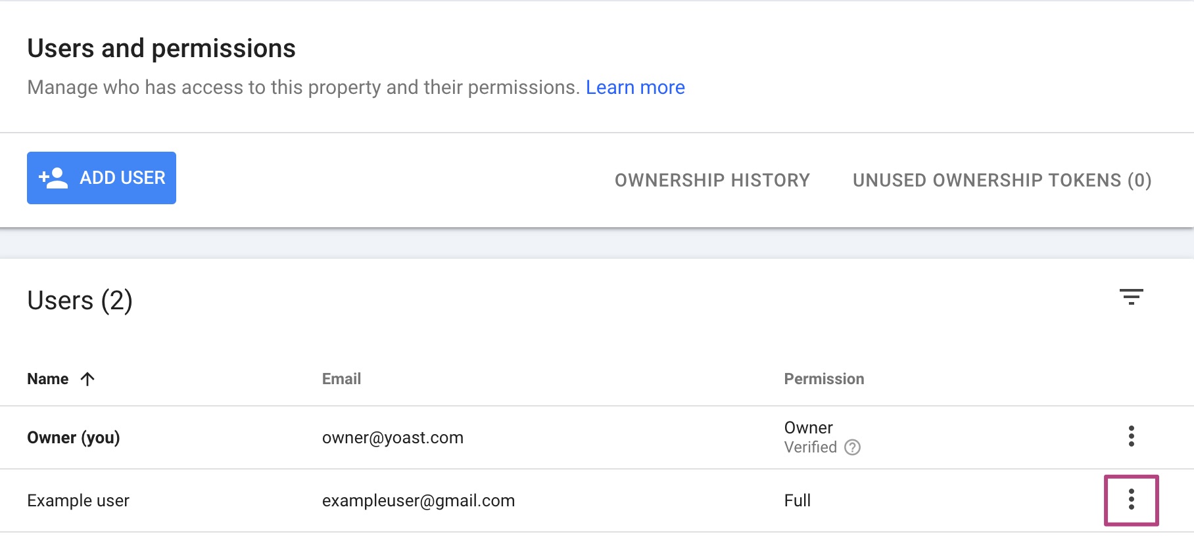Click the help icon beside Verified
1194x549 pixels.
pyautogui.click(x=852, y=447)
